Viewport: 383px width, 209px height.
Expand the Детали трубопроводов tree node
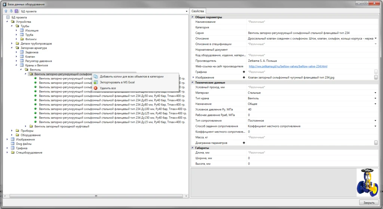pos(12,43)
